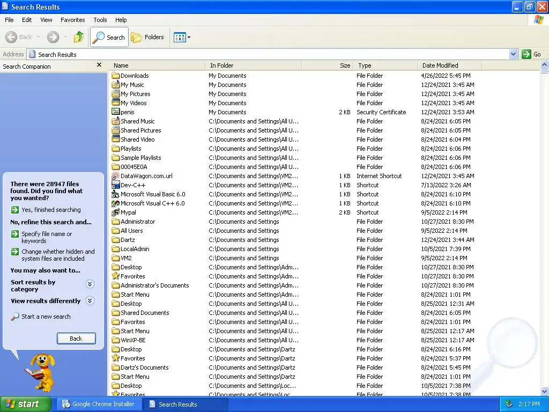Select the 00045E0A folder icon
This screenshot has width=549, height=412.
(x=116, y=167)
